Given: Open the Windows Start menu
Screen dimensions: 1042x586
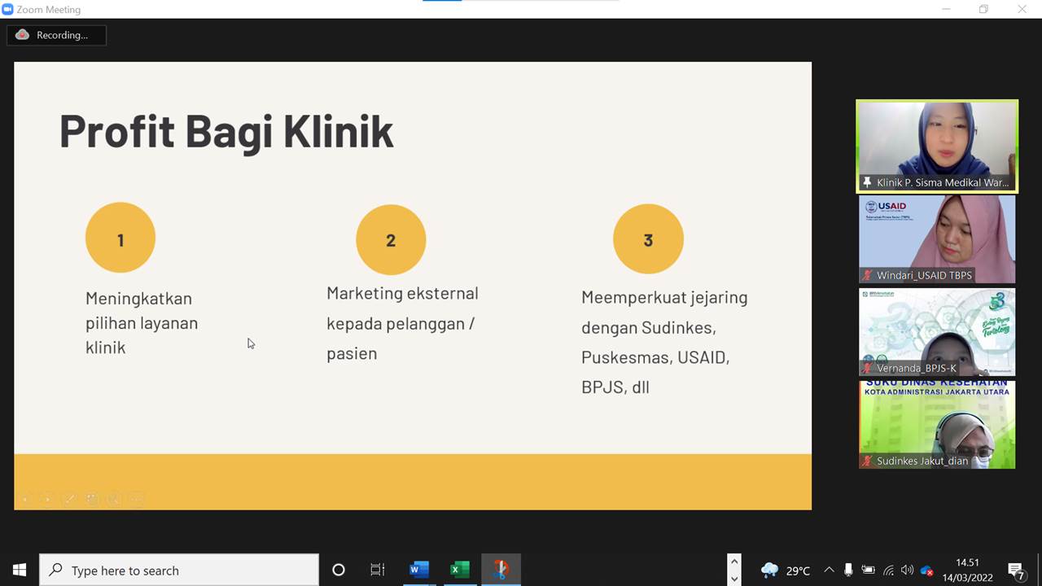Looking at the screenshot, I should click(19, 570).
